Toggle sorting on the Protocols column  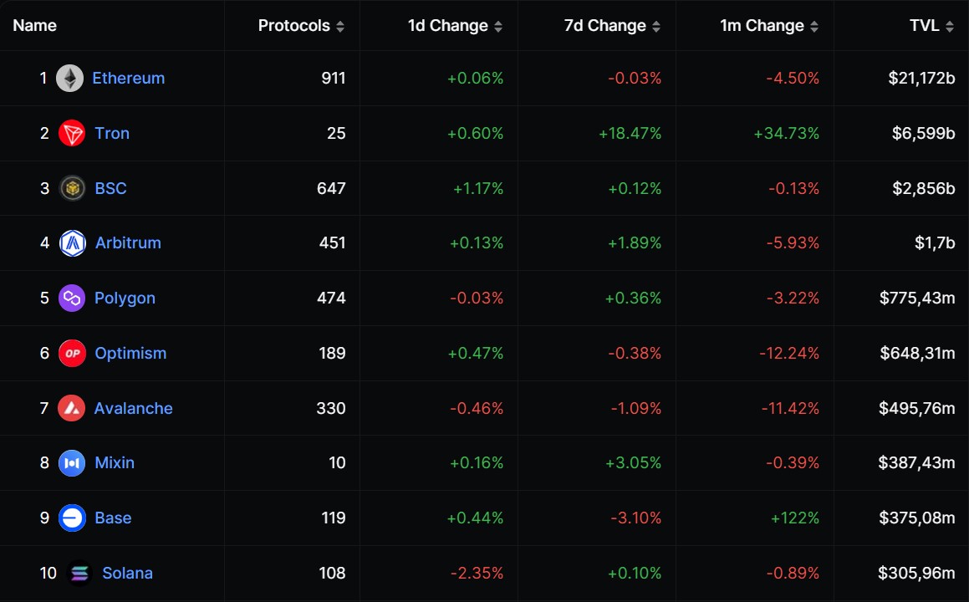339,25
